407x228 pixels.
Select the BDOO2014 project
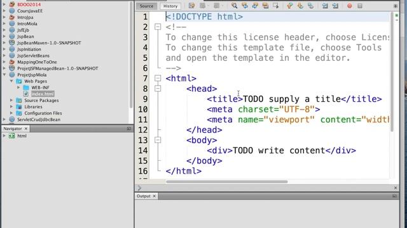point(29,4)
